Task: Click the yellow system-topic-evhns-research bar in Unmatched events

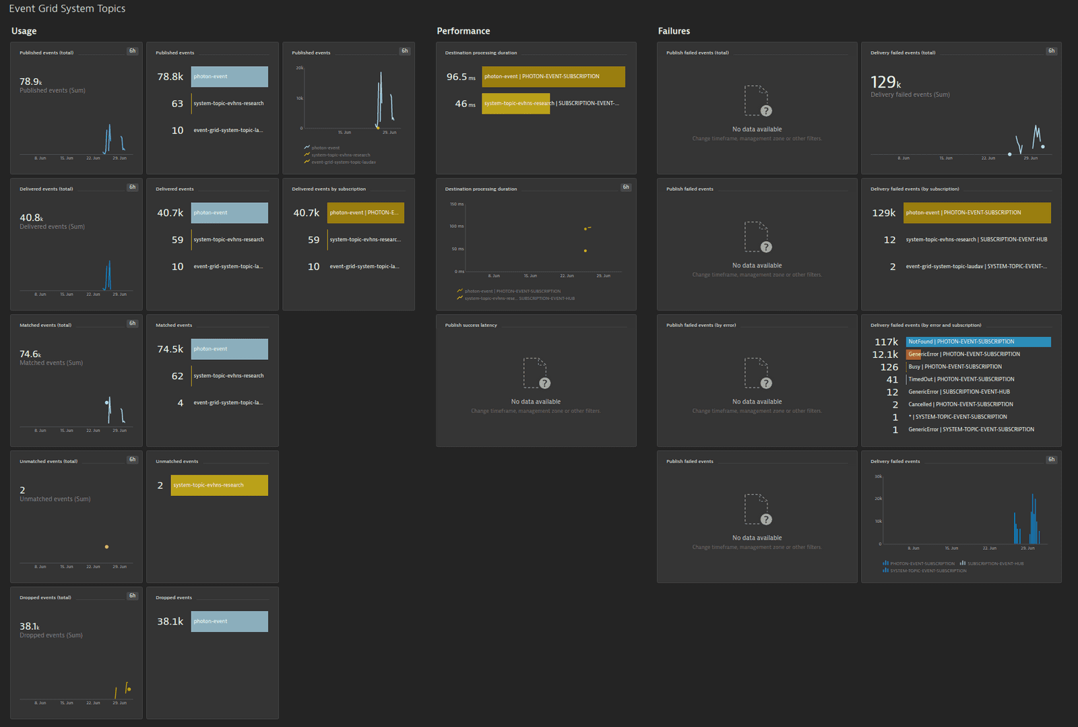Action: pyautogui.click(x=219, y=485)
